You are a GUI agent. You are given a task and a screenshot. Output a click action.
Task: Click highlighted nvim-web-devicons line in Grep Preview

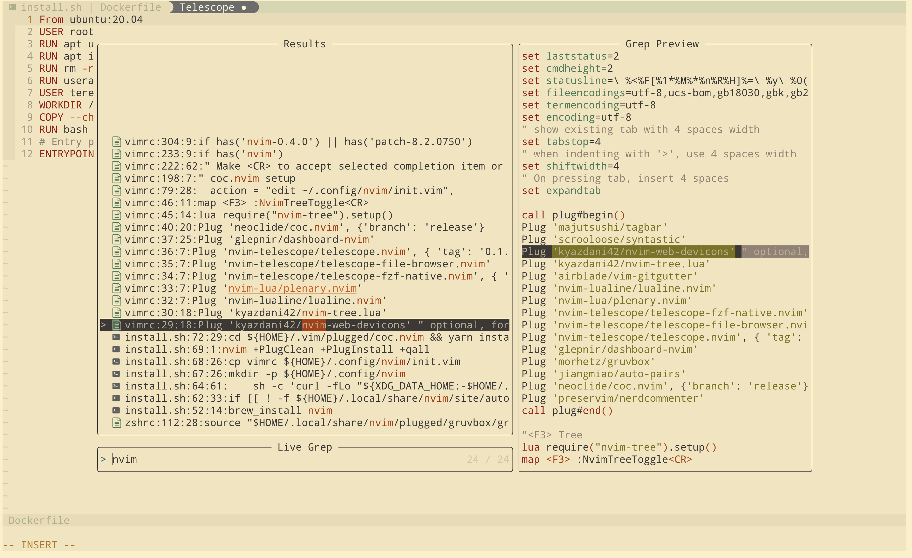(x=665, y=252)
